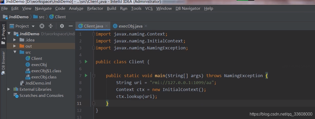Open the DB Navigator menu
315x119 pixels.
click(x=188, y=8)
